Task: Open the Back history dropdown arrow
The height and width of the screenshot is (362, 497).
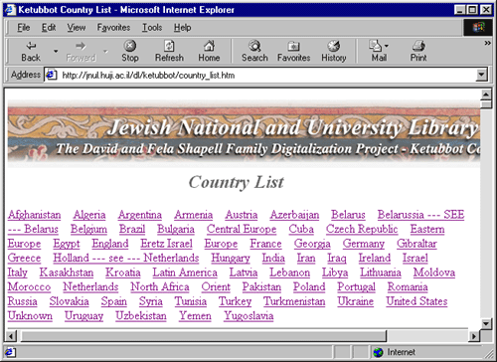Action: [x=56, y=51]
